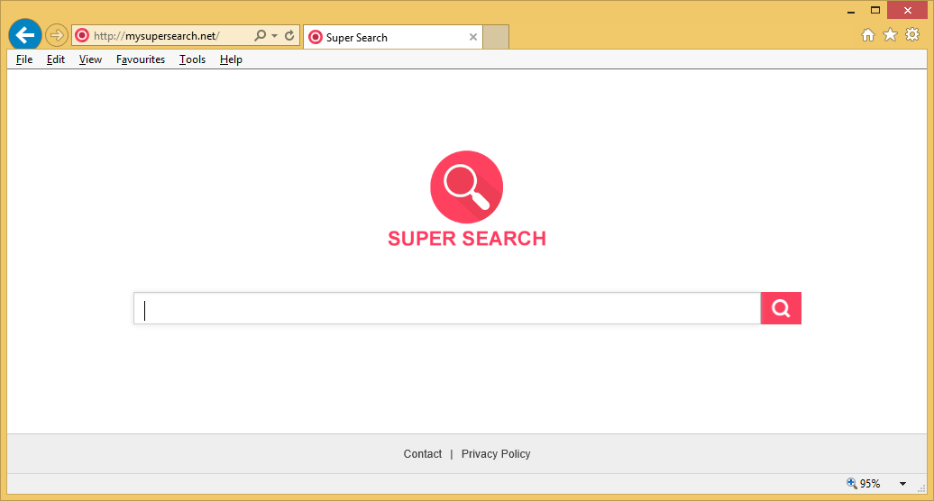Focus the main search input field
The image size is (934, 501).
click(447, 308)
